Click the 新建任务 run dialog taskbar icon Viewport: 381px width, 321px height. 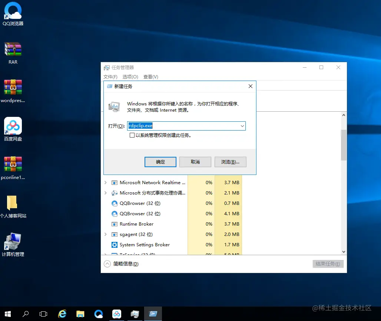[153, 314]
